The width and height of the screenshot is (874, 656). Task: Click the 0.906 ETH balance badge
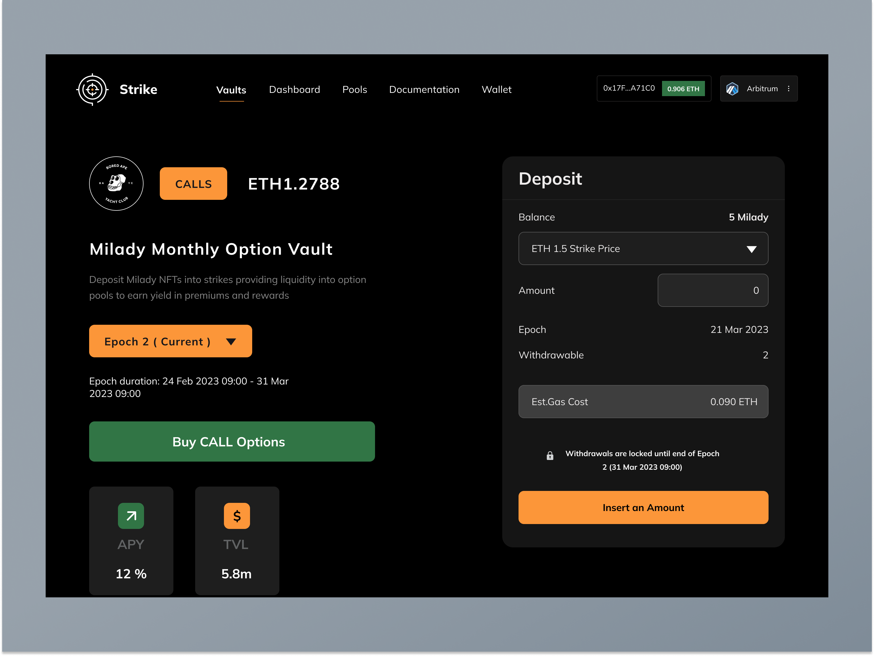point(683,89)
